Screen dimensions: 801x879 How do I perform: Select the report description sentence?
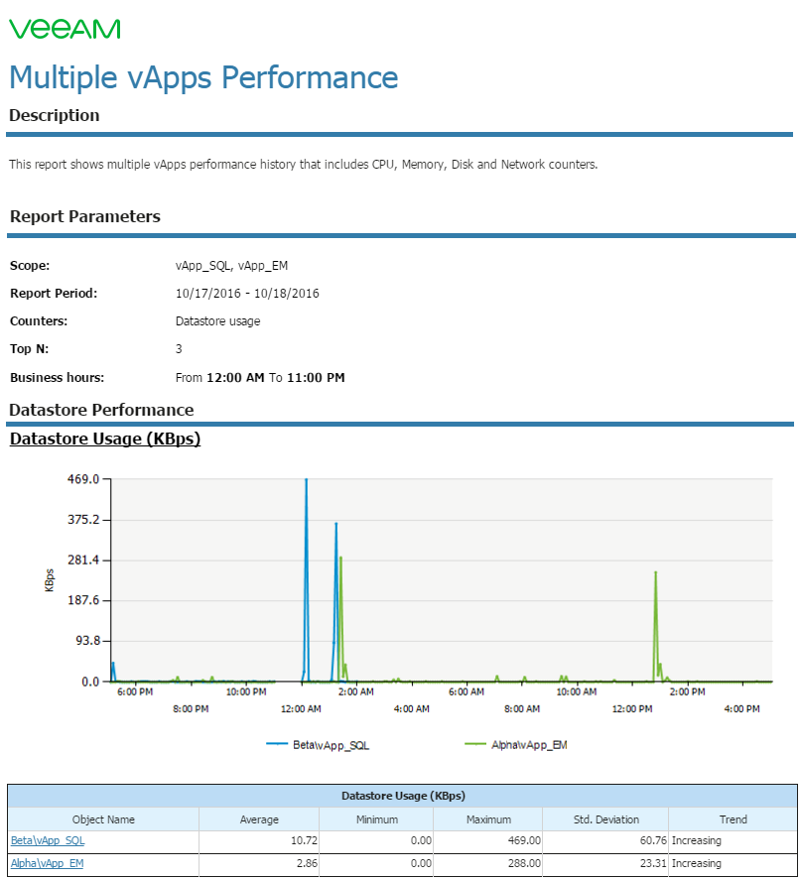click(x=304, y=165)
